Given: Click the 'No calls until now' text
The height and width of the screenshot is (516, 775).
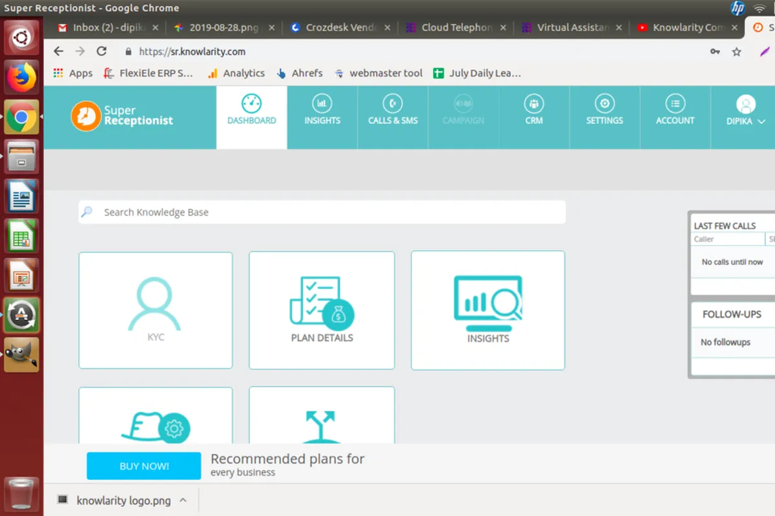Looking at the screenshot, I should point(732,262).
